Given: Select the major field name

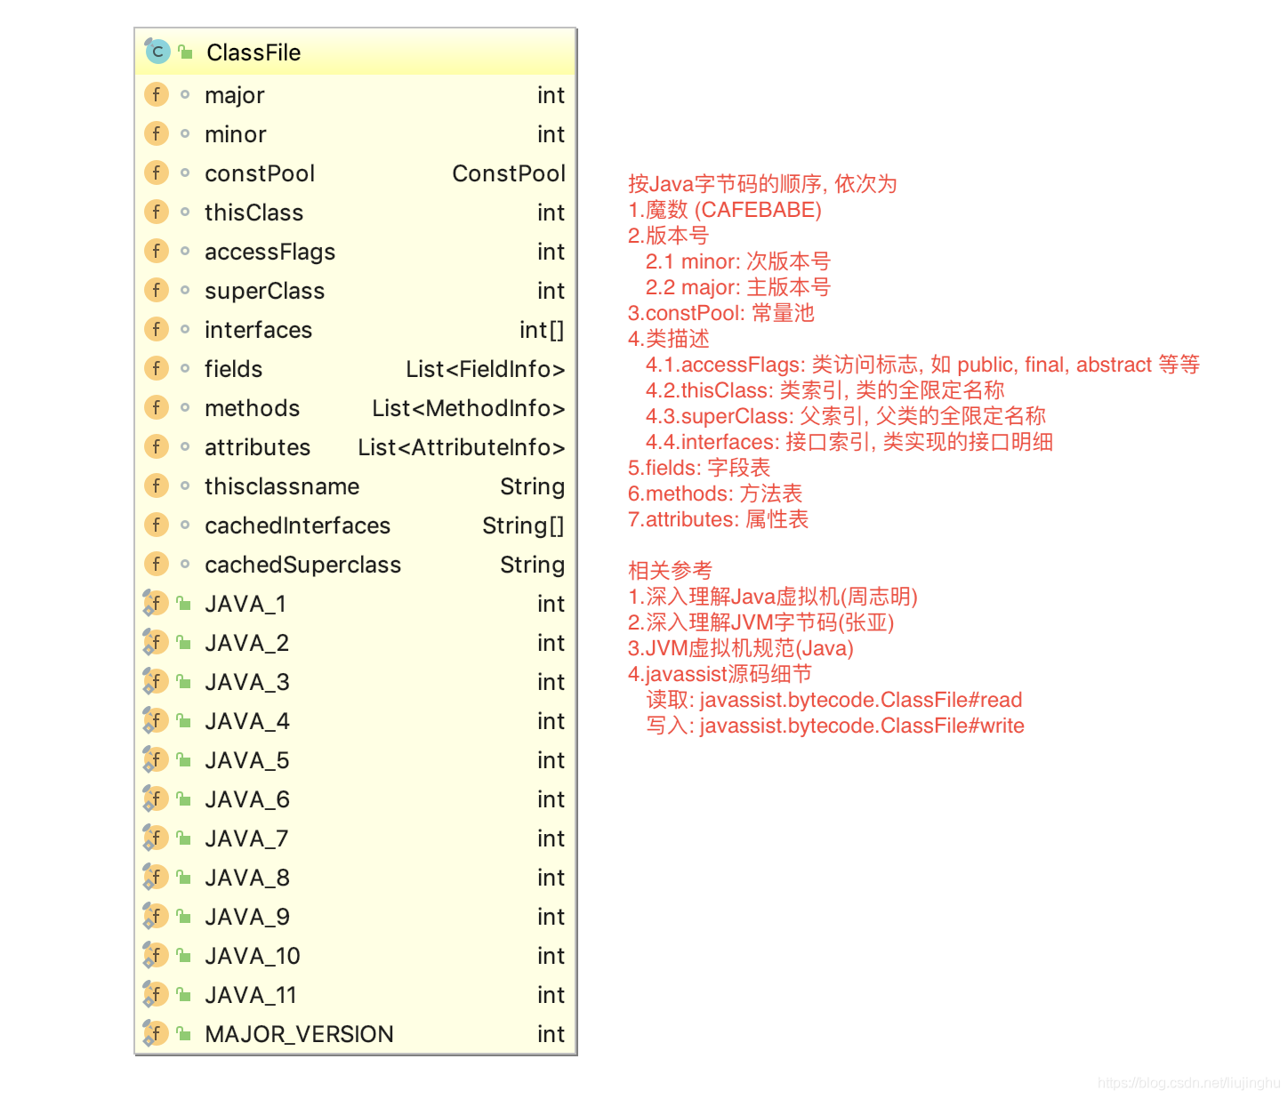Looking at the screenshot, I should [235, 95].
